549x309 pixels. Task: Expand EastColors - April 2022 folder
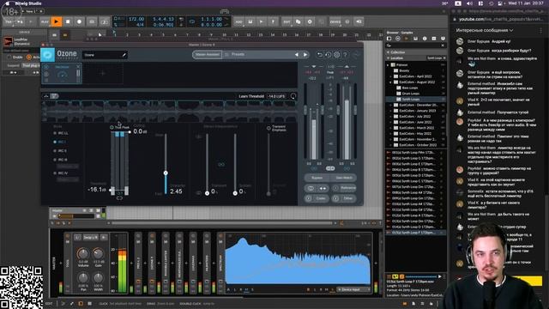click(x=391, y=76)
